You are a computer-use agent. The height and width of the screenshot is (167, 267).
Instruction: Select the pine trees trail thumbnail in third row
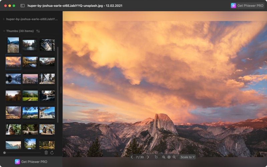tap(47, 79)
